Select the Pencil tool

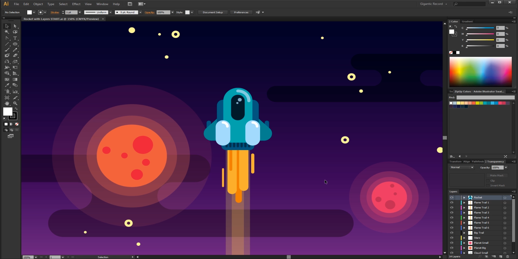tap(15, 50)
